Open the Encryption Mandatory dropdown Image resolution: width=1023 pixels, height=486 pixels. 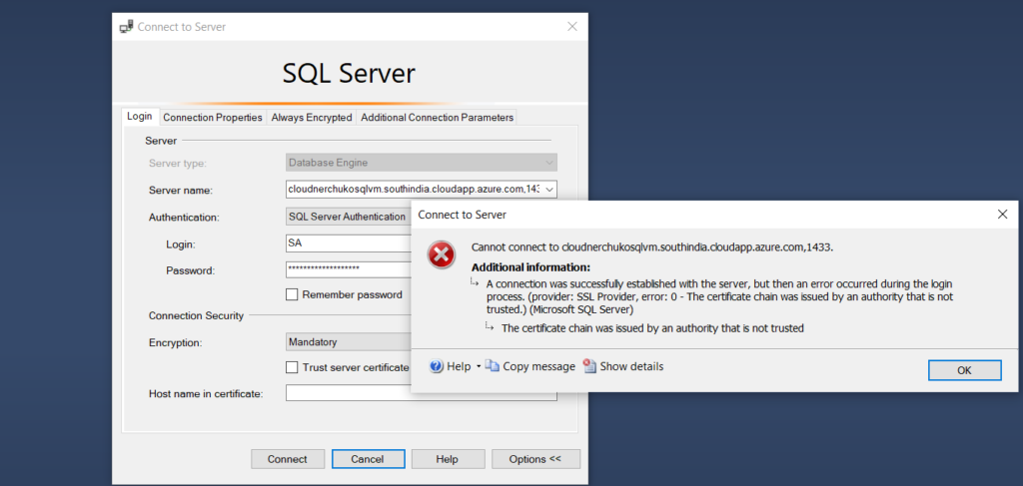pyautogui.click(x=349, y=341)
